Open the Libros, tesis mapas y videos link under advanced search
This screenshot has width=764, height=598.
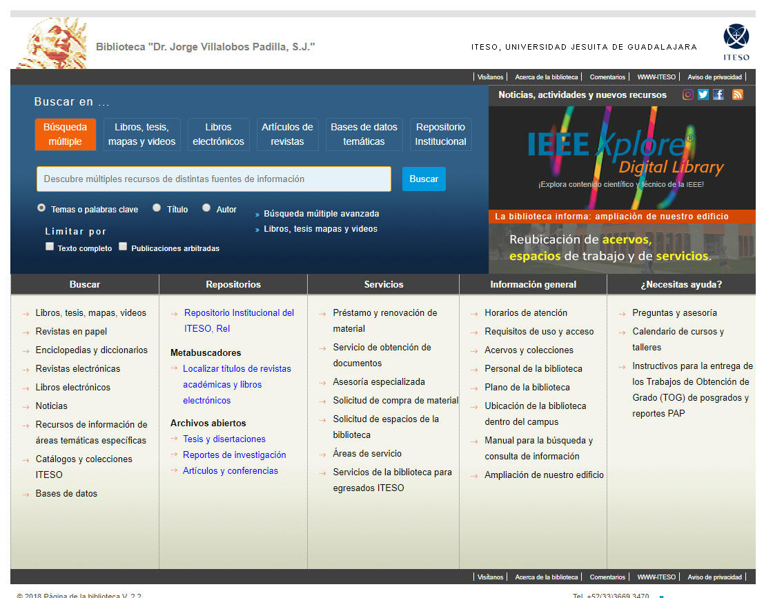click(321, 229)
